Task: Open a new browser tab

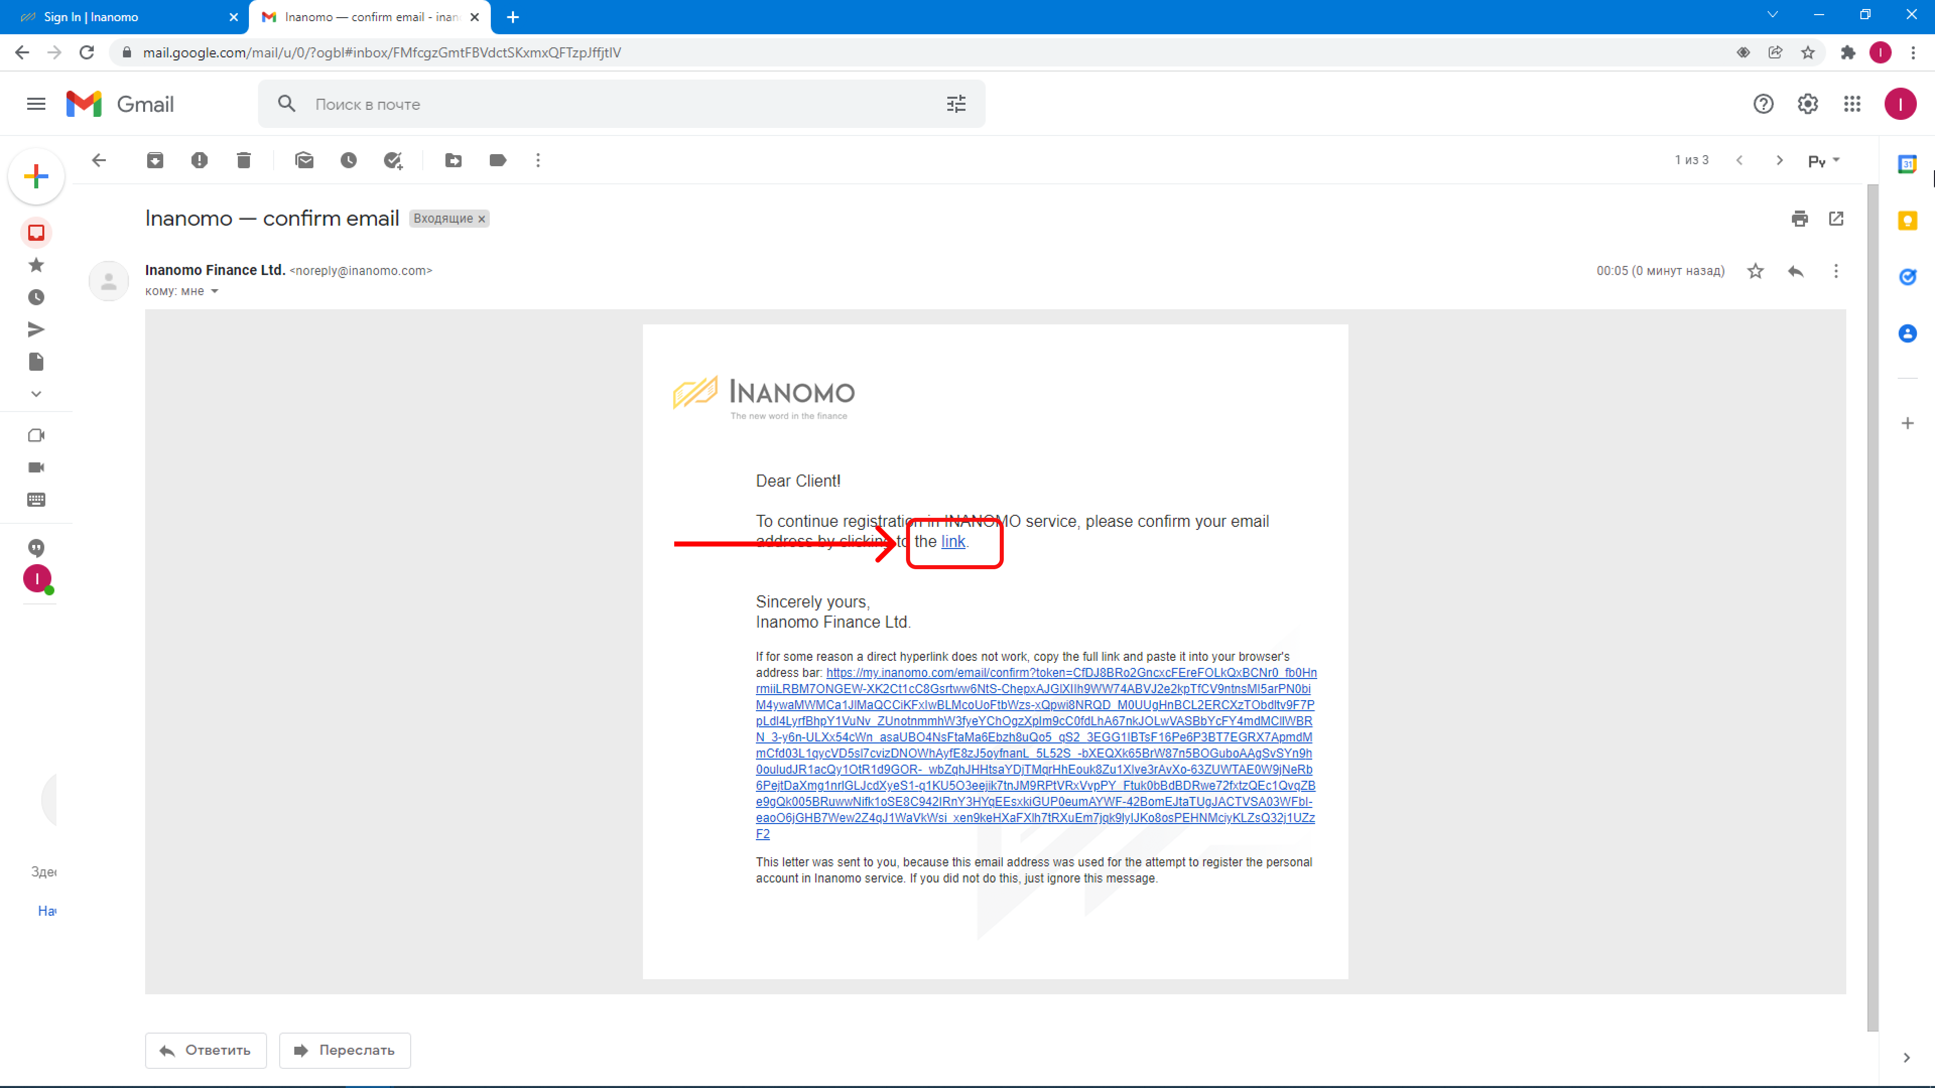Action: [513, 17]
